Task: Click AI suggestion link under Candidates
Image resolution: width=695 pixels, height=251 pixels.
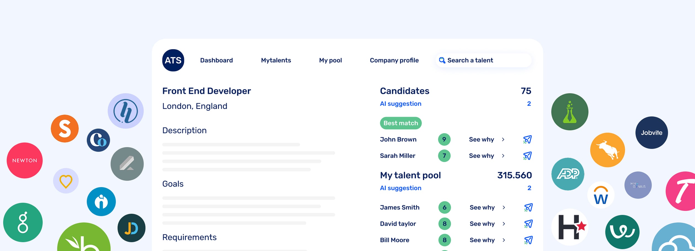Action: [400, 104]
